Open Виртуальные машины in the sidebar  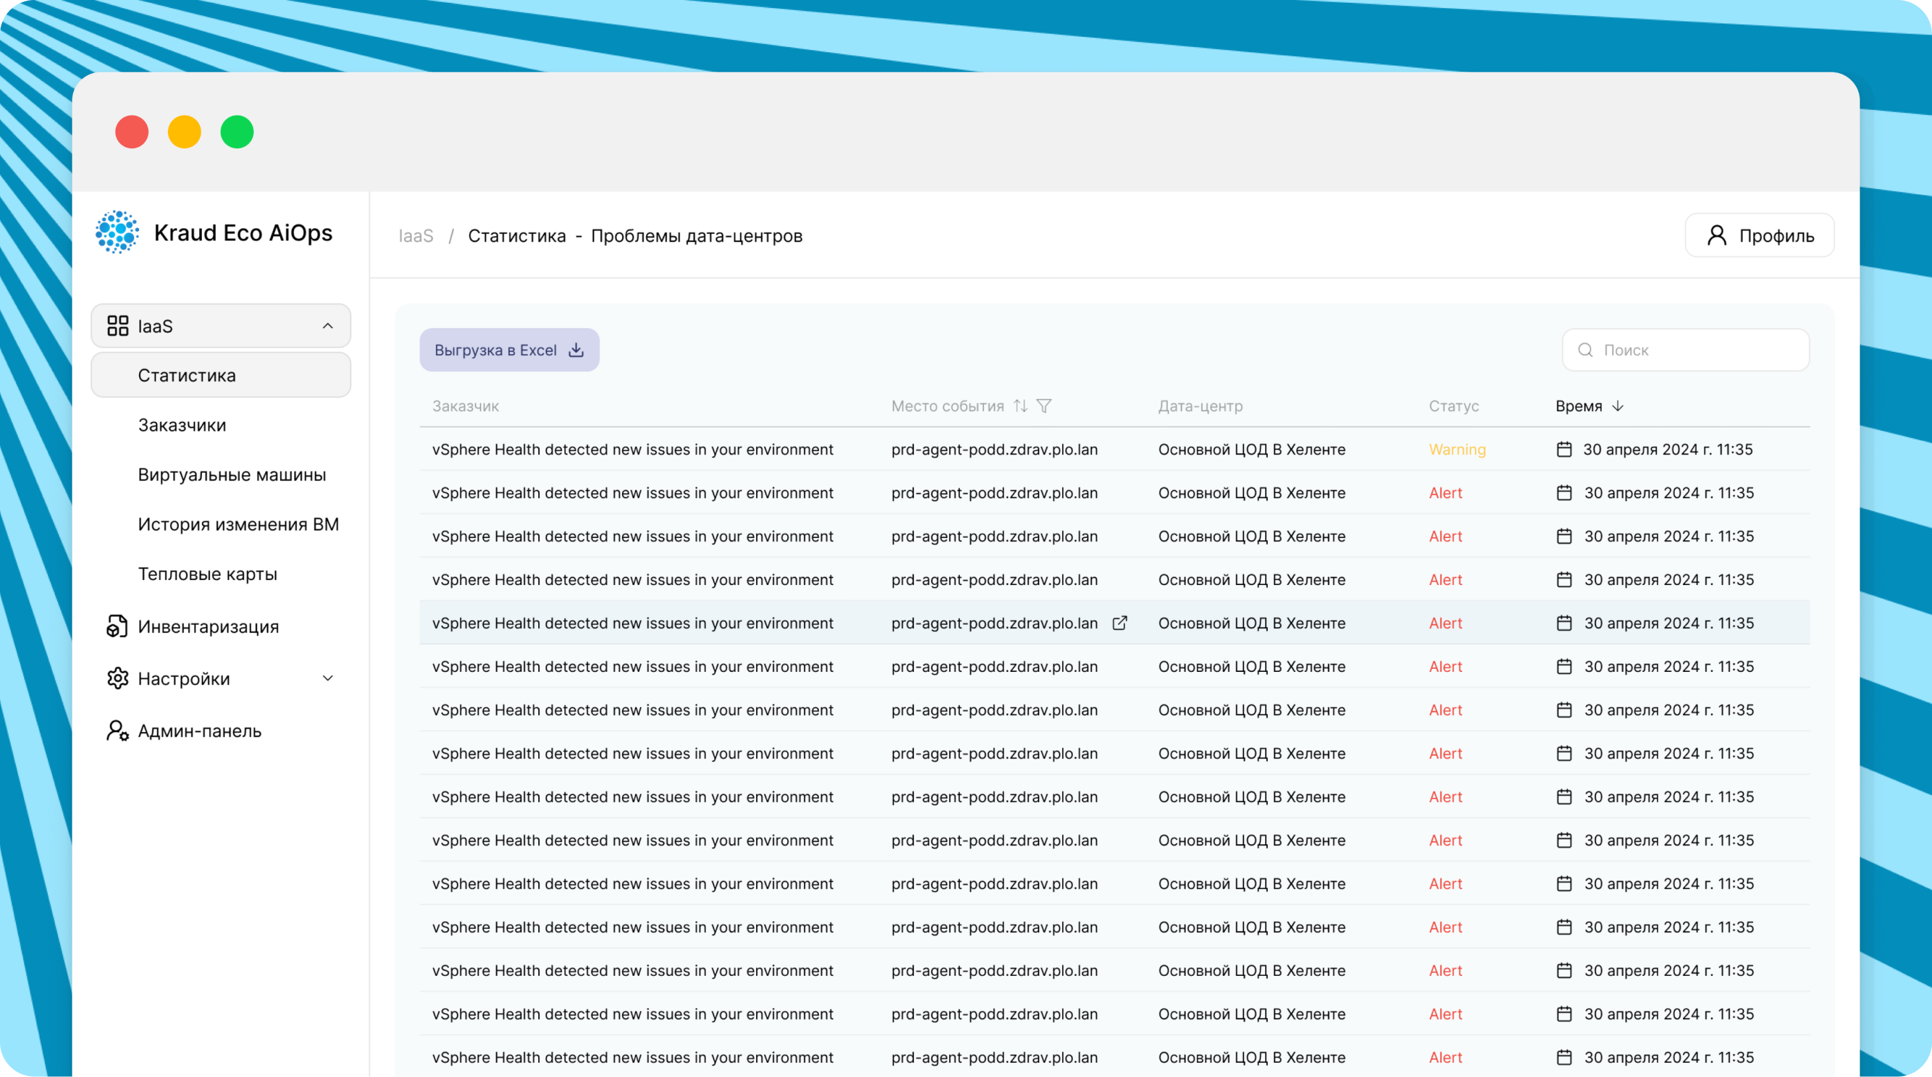232,474
